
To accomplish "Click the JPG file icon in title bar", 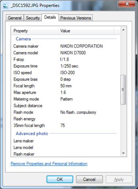I will (x=6, y=6).
